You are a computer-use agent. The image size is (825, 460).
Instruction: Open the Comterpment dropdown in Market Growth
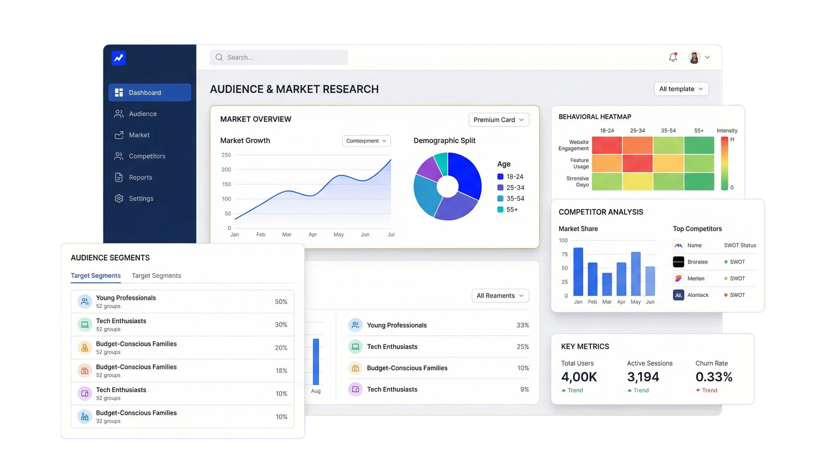366,141
